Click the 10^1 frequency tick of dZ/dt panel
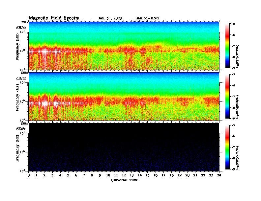The image size is (261, 201). [23, 133]
